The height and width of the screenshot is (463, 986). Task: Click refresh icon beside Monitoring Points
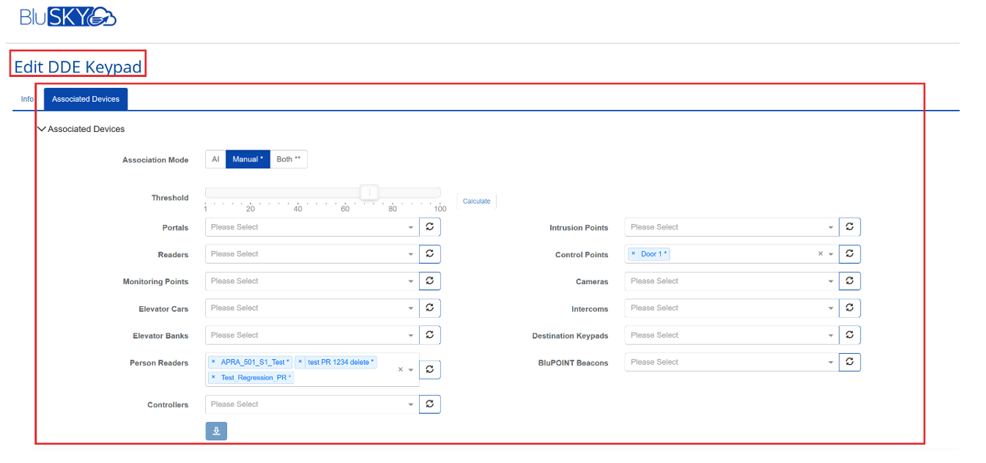tap(429, 281)
